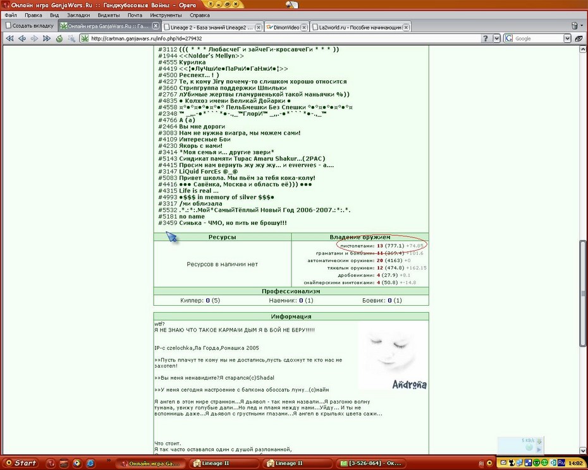Click the page scrollbar up arrow
The image size is (588, 470).
583,49
